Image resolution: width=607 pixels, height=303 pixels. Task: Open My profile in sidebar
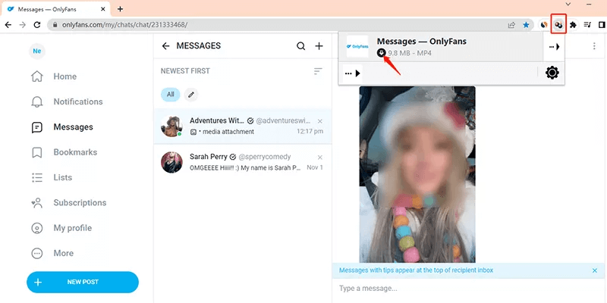click(x=61, y=228)
